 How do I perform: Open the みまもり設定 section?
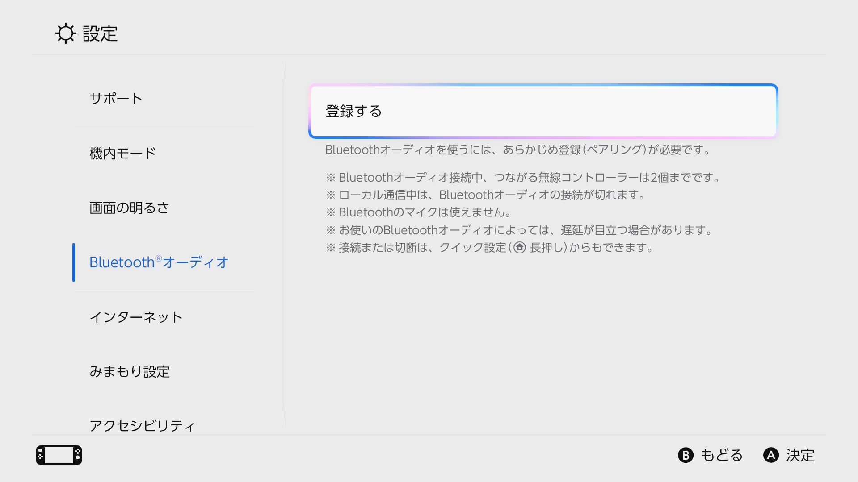coord(164,372)
